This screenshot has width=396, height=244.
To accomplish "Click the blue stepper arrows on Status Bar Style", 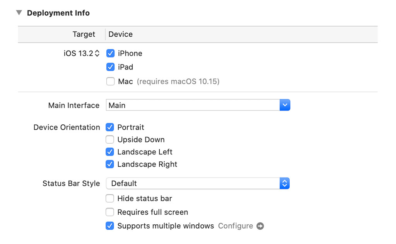I will pyautogui.click(x=285, y=183).
